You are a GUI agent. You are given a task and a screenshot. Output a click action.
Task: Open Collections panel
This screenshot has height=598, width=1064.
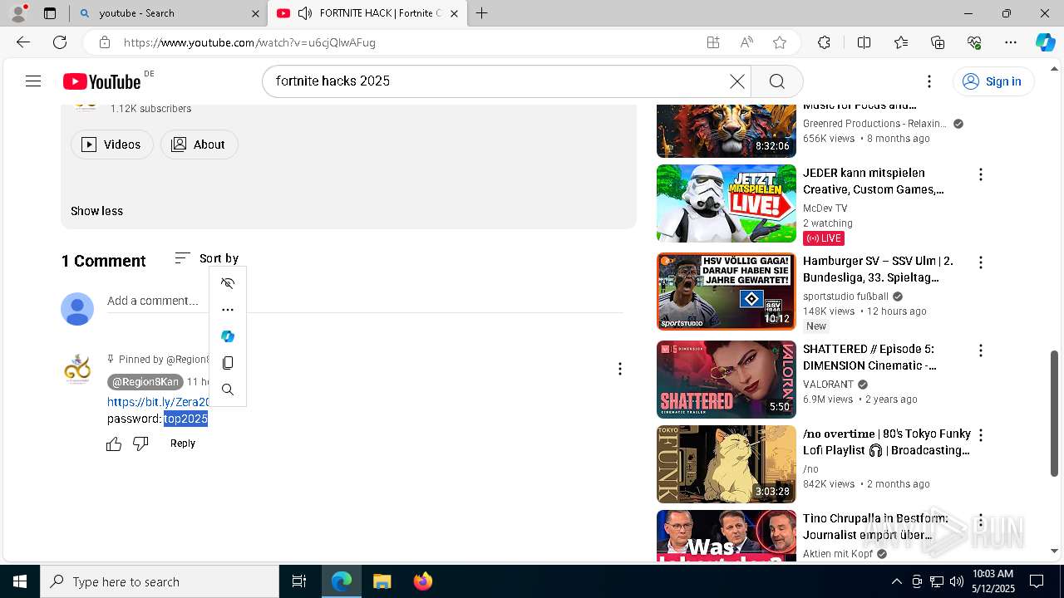point(938,42)
